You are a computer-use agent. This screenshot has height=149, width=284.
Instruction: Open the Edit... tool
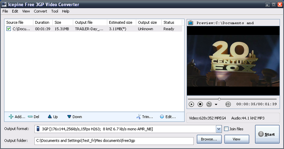[168, 117]
